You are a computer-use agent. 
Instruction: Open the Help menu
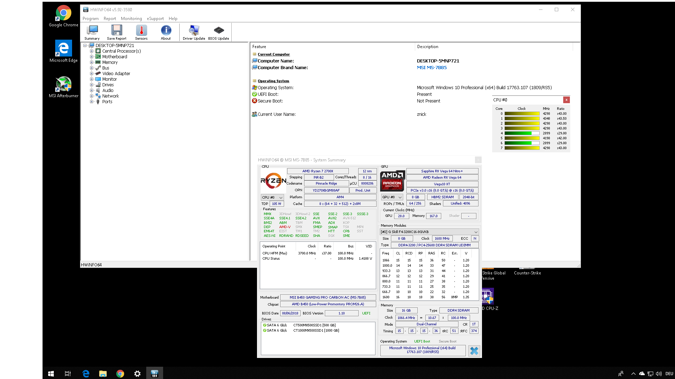pos(173,19)
